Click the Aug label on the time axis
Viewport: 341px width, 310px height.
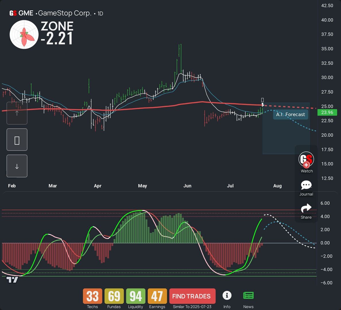point(277,186)
